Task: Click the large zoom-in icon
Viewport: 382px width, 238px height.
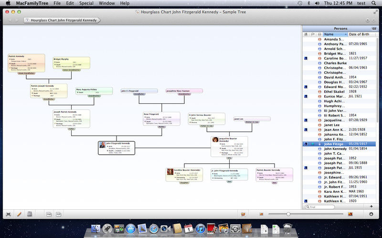Action: [x=350, y=214]
